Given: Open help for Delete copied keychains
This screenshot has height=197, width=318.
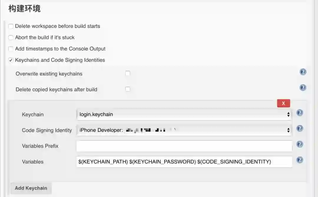Looking at the screenshot, I should tap(303, 87).
